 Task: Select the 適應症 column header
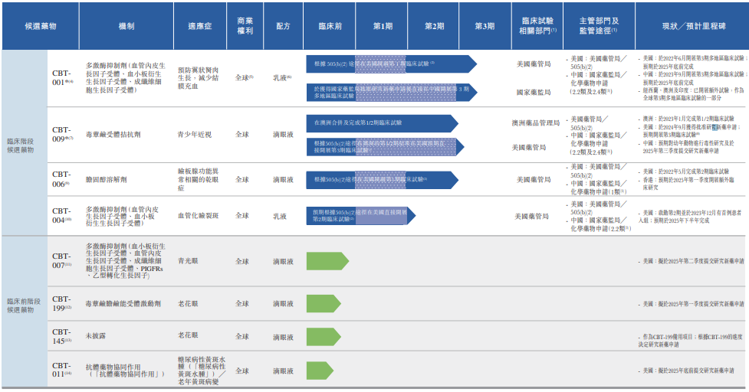(x=202, y=26)
